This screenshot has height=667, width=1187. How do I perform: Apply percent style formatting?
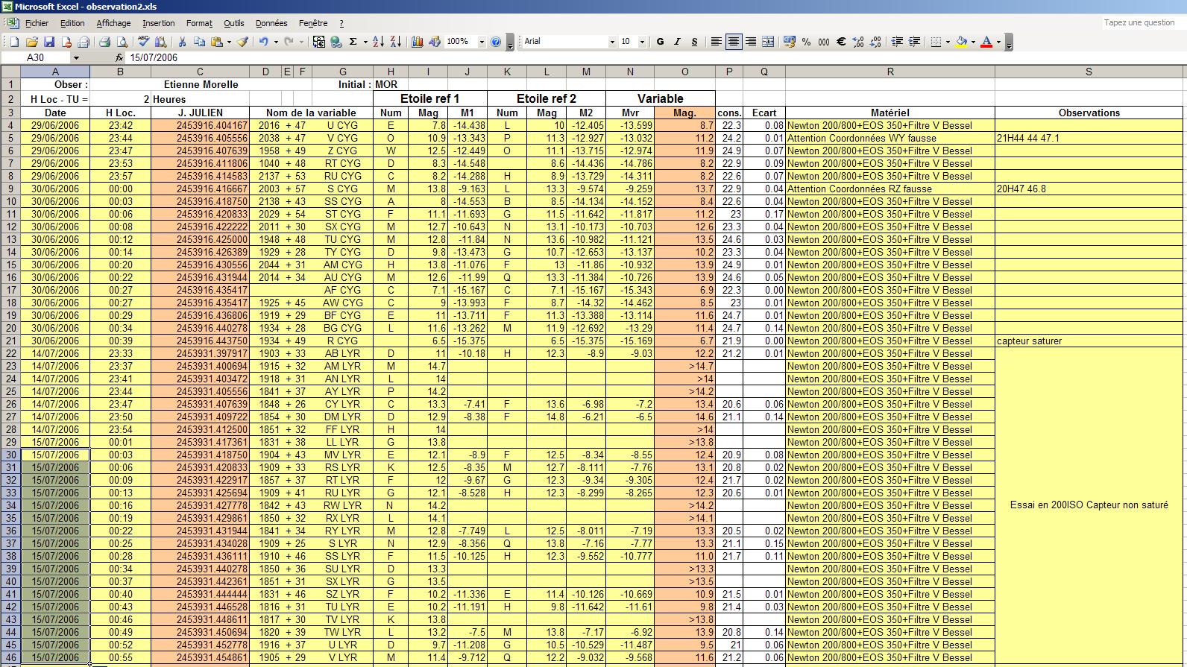(806, 42)
